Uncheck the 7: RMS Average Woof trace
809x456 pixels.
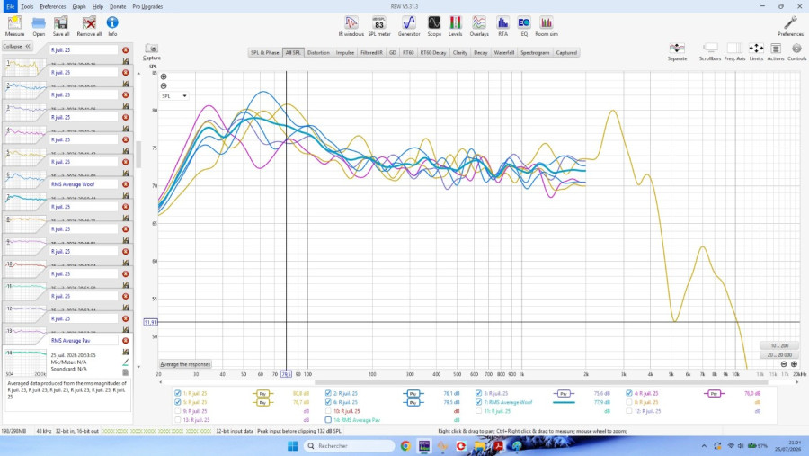click(478, 402)
